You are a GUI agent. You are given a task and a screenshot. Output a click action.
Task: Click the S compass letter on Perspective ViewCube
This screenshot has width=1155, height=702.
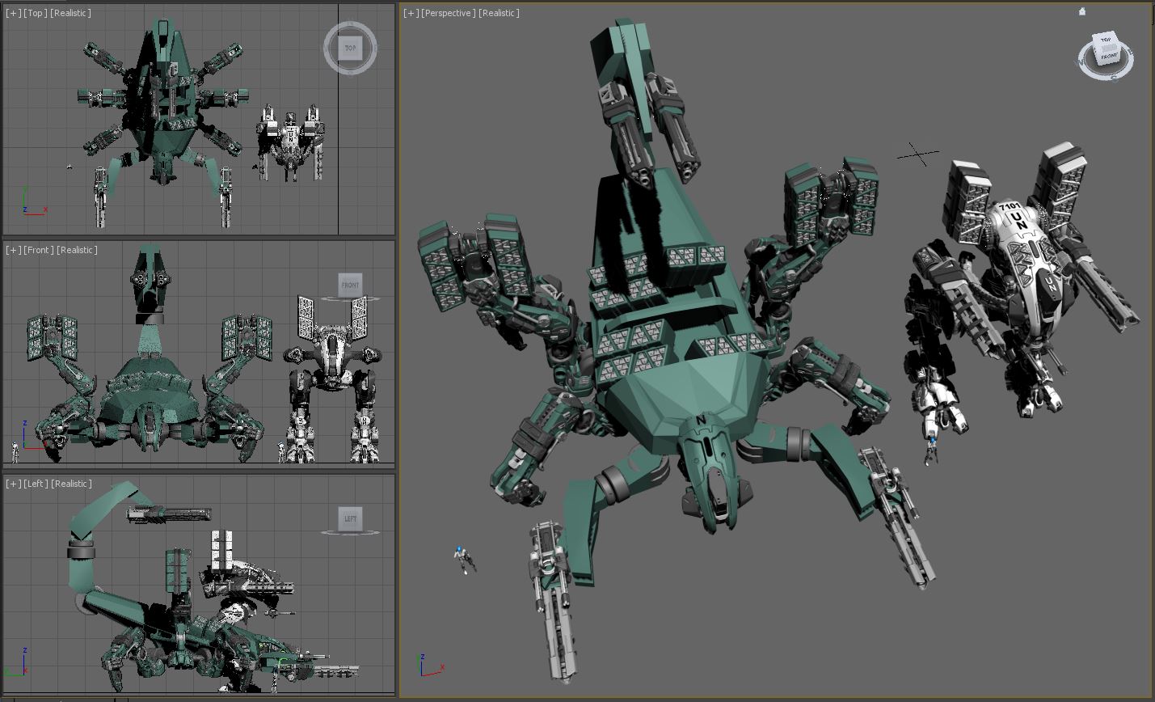tap(1113, 78)
